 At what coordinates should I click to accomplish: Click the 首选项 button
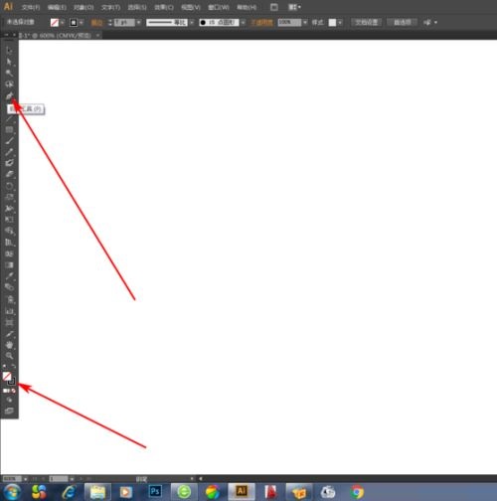[x=403, y=22]
